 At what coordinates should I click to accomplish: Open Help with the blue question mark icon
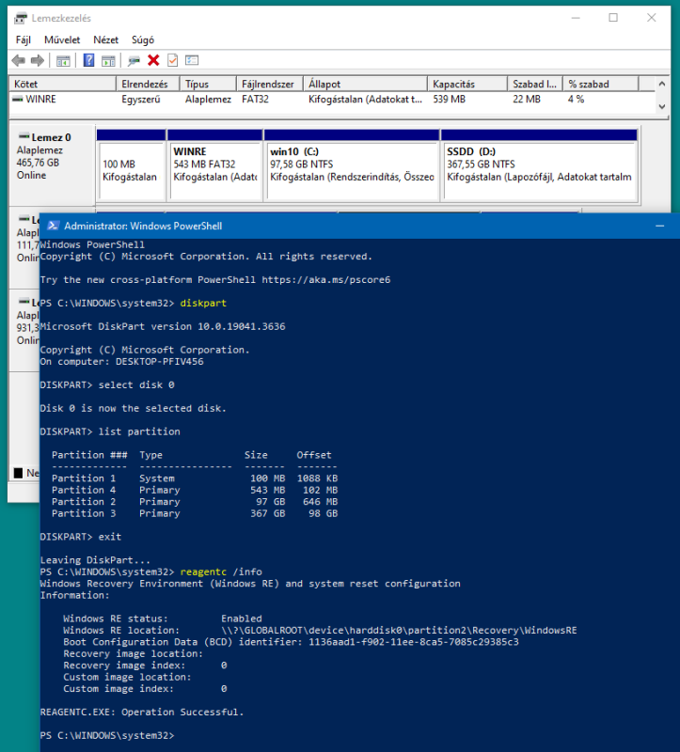click(x=88, y=60)
